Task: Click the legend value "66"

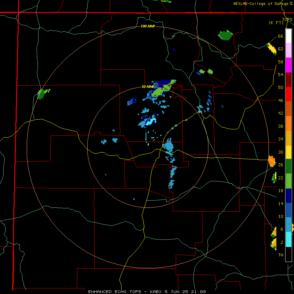Action: tap(281, 36)
